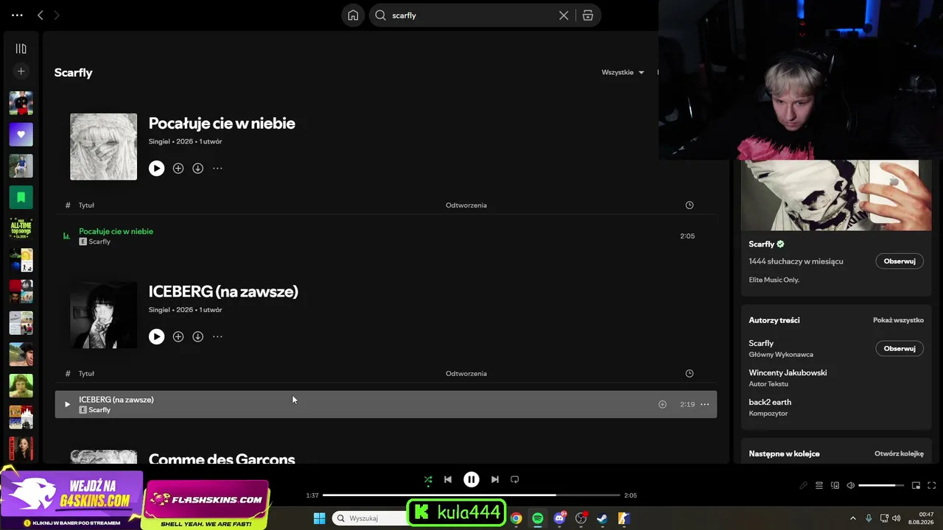Skip to the next track
Viewport: 943px width, 530px height.
(x=495, y=479)
